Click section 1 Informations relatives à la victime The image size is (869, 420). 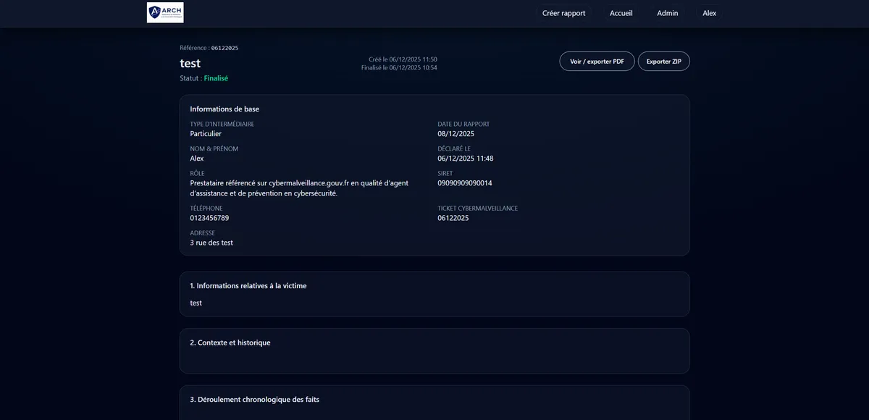click(x=248, y=286)
